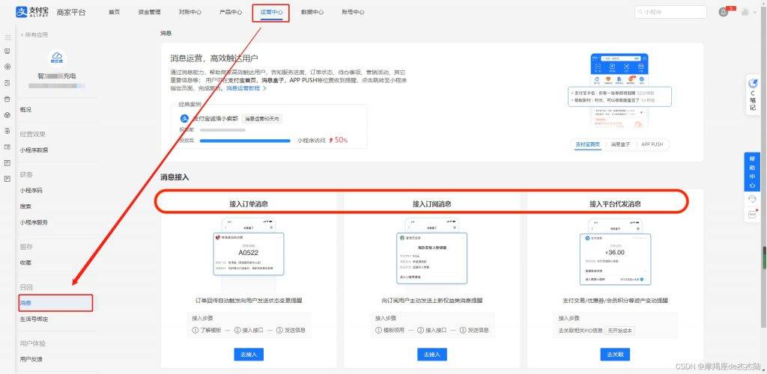This screenshot has width=767, height=374.
Task: Click the 无开发成本 tag
Action: pyautogui.click(x=619, y=331)
